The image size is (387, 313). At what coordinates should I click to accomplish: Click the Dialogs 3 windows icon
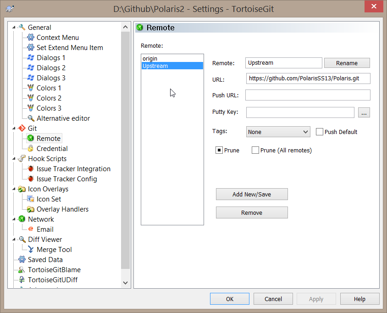click(x=31, y=78)
